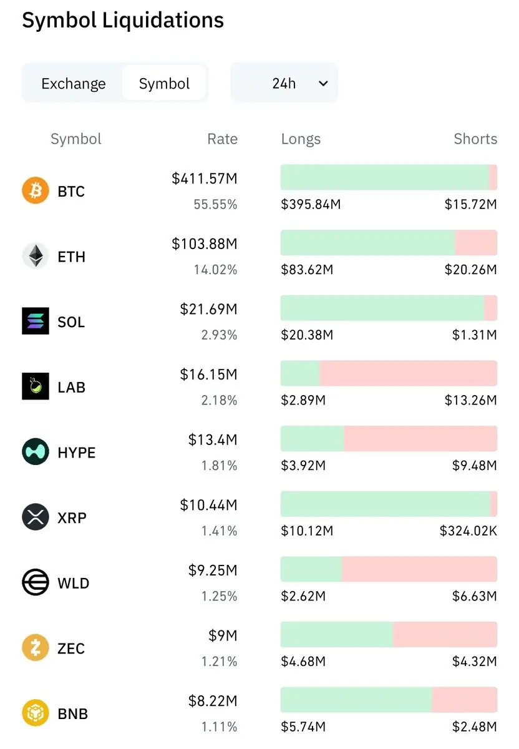Sort by the Rate column header
This screenshot has width=519, height=749.
pyautogui.click(x=222, y=139)
